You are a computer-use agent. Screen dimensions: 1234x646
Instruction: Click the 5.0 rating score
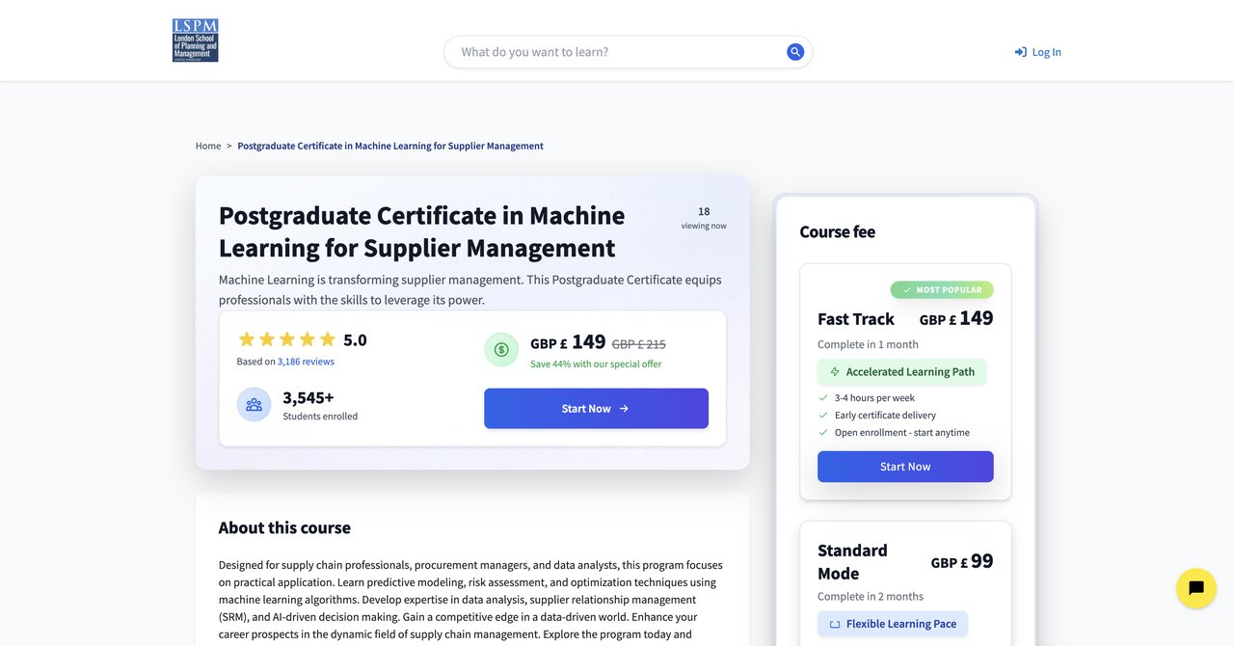pyautogui.click(x=355, y=339)
